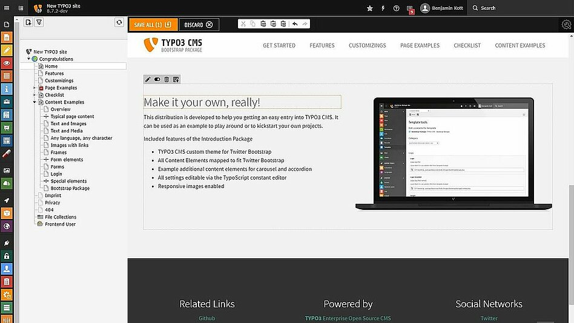
Task: Collapse the Content Examples tree node
Action: (35, 102)
